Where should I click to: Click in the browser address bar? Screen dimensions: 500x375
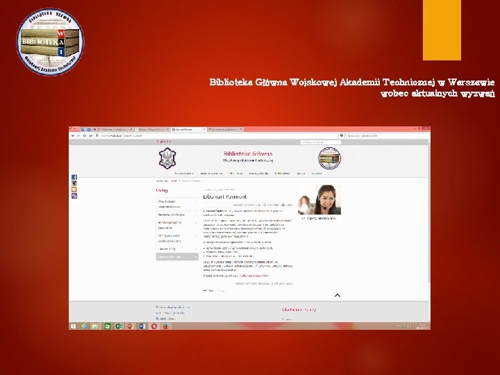217,135
